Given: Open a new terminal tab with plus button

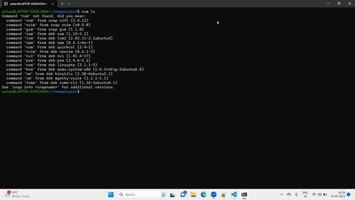Looking at the screenshot, I should point(62,4).
